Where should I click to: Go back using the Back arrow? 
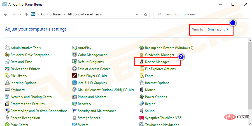(6, 14)
